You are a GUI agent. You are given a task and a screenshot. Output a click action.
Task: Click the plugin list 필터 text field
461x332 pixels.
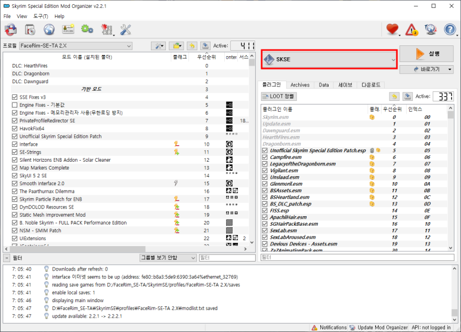[357, 257]
